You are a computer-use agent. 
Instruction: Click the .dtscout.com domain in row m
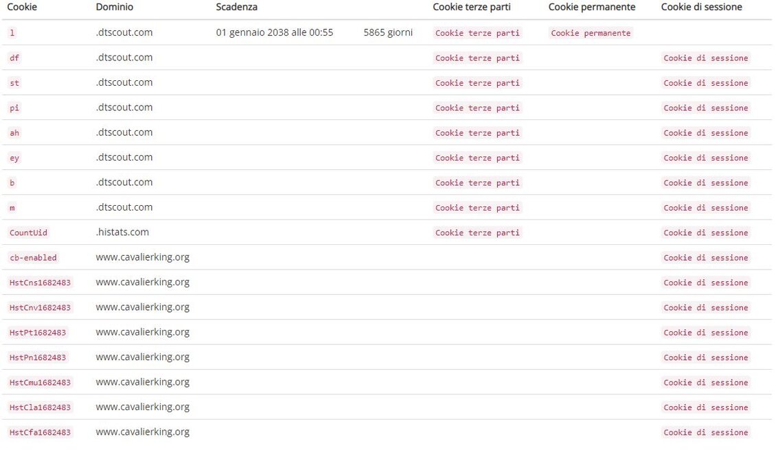tap(124, 207)
